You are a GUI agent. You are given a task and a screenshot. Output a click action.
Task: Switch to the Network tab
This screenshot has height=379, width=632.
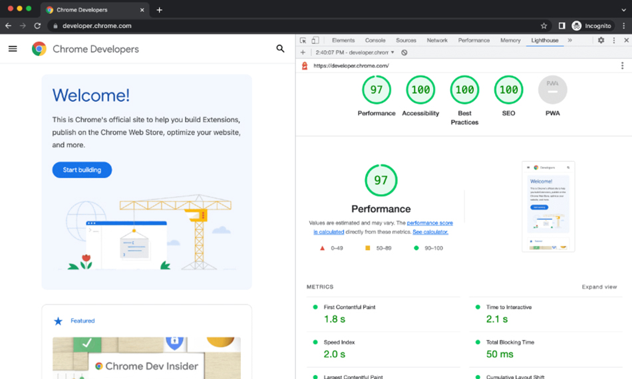pos(437,41)
